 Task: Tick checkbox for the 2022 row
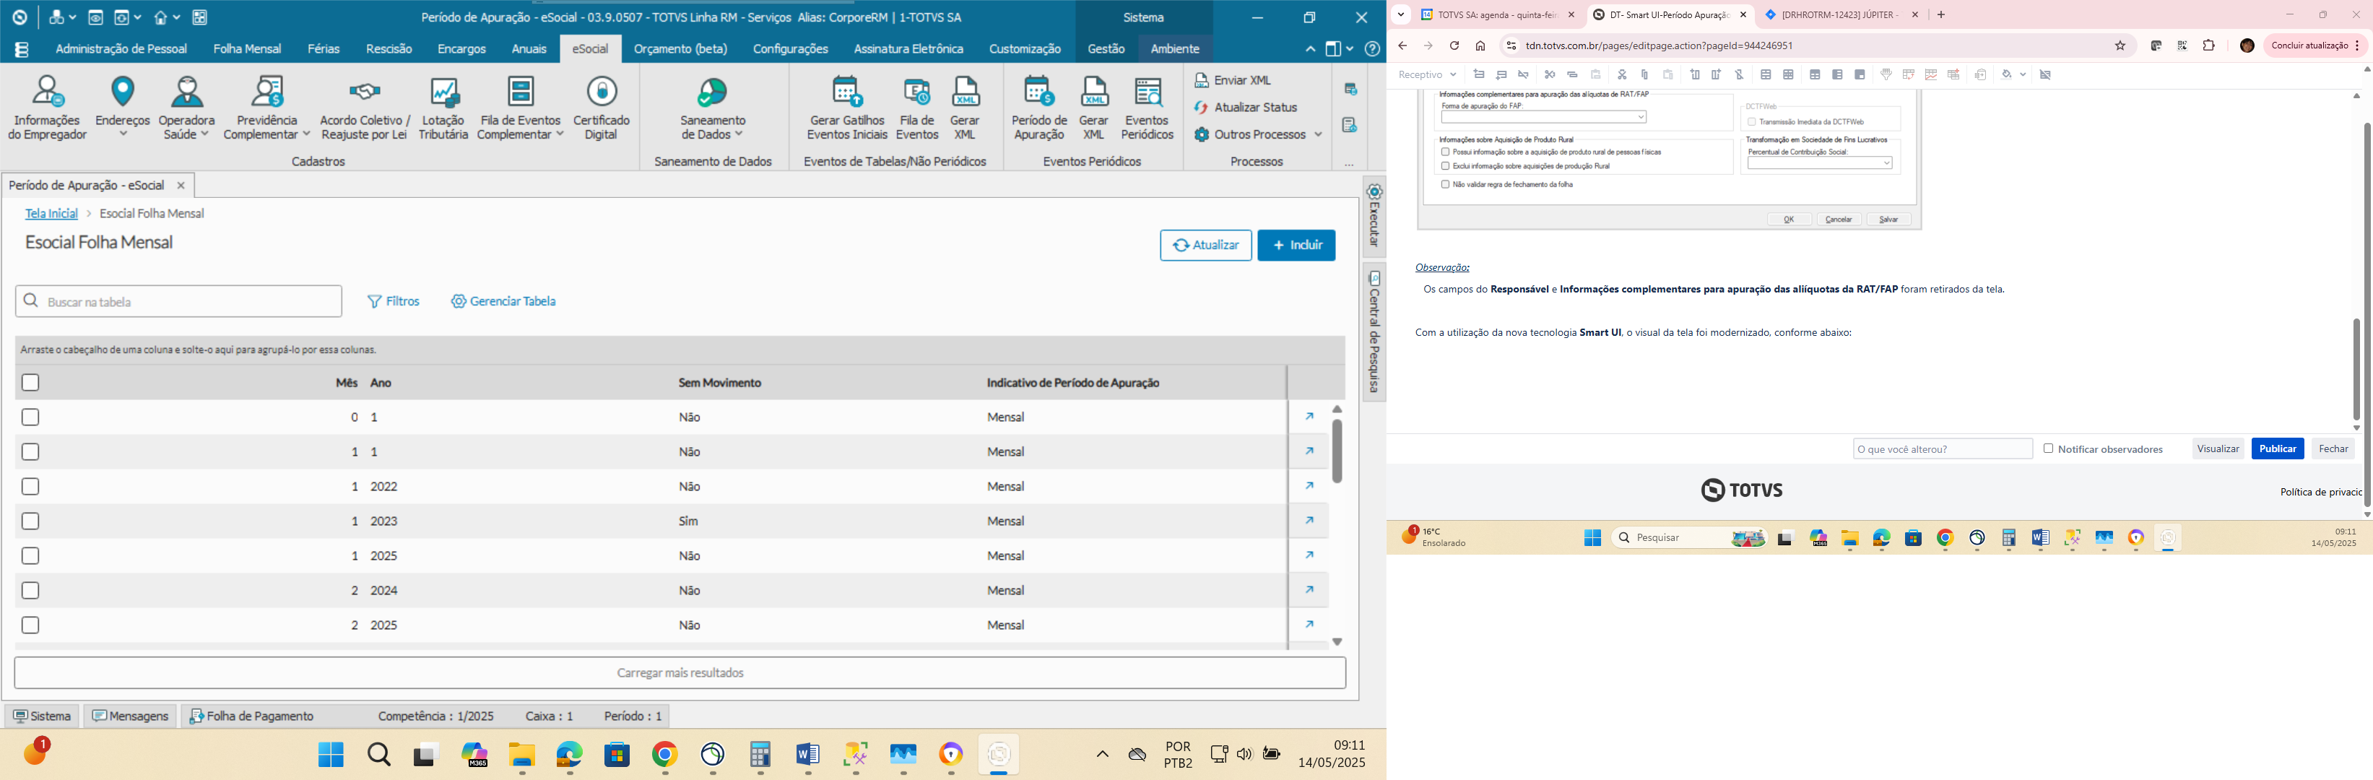[x=30, y=486]
